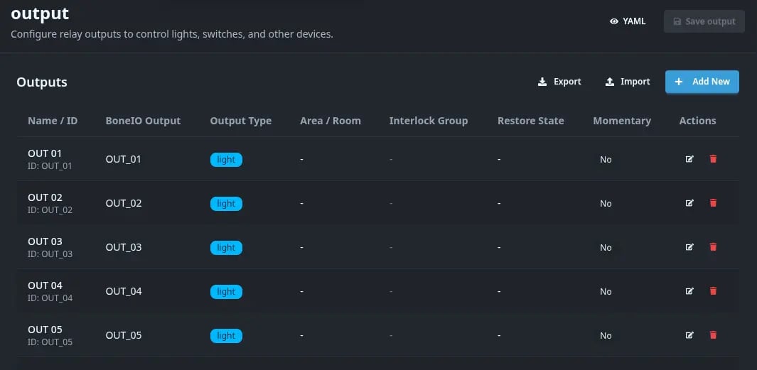
Task: Remove OUT 03 with the trash icon
Action: click(x=713, y=247)
